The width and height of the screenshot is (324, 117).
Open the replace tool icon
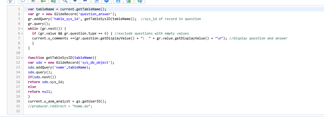click(x=43, y=1)
